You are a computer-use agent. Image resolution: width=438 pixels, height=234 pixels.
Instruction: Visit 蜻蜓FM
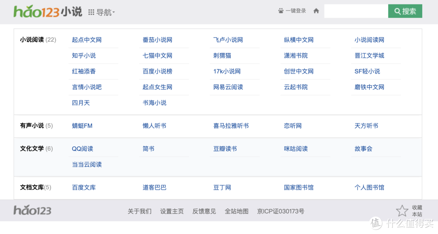pyautogui.click(x=82, y=126)
